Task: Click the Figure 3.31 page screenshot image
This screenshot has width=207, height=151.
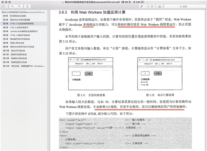Action: coord(91,74)
